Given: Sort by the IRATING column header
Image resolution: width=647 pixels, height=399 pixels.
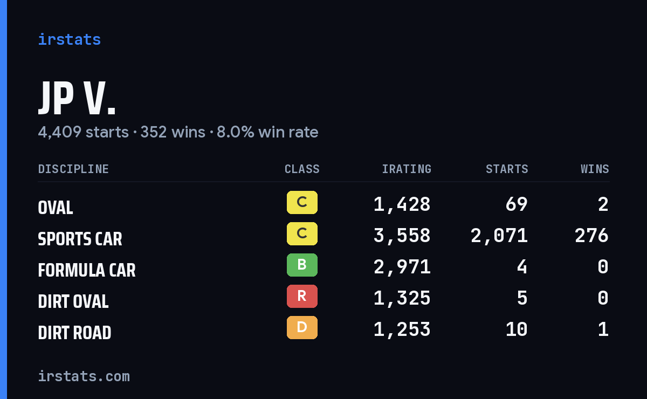Looking at the screenshot, I should pyautogui.click(x=407, y=169).
